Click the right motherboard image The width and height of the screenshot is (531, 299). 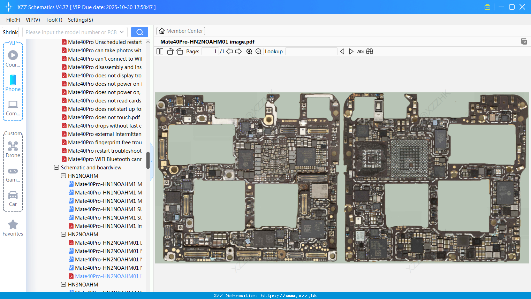(x=436, y=177)
